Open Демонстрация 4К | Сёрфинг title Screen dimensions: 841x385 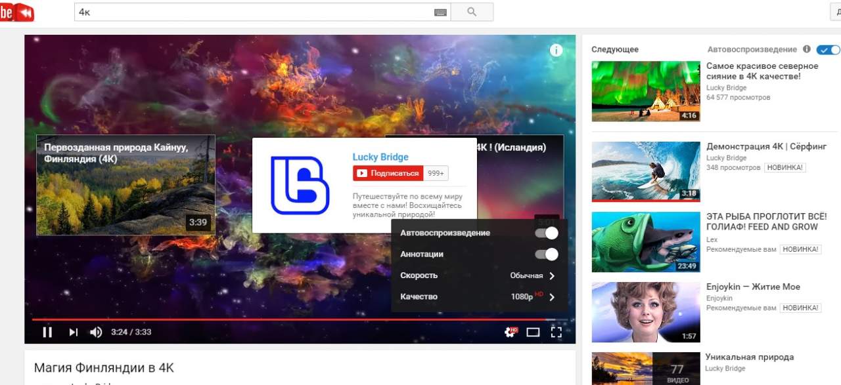(x=766, y=146)
